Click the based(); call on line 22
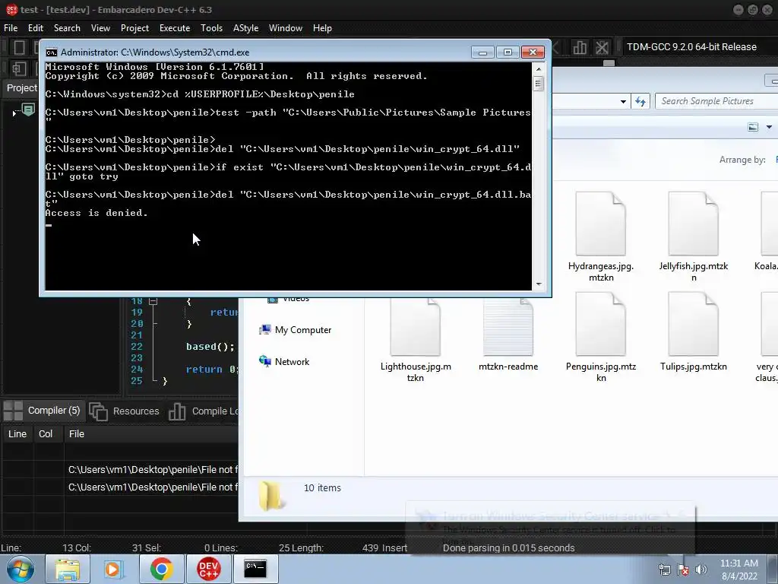This screenshot has width=778, height=584. click(x=210, y=346)
